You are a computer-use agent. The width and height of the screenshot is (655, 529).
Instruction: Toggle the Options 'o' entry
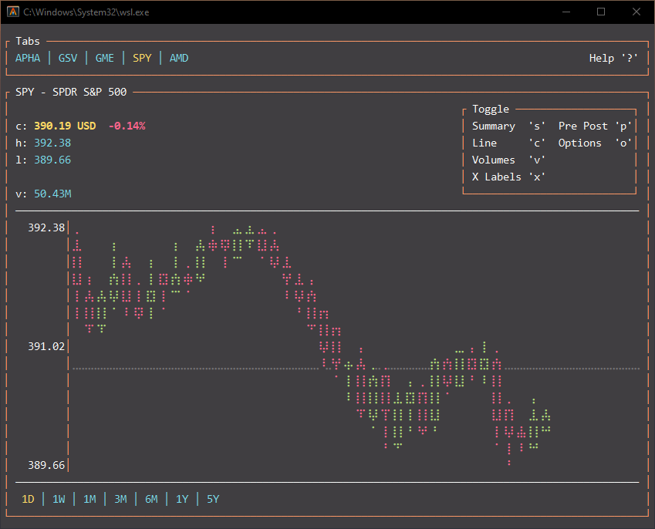click(x=595, y=143)
